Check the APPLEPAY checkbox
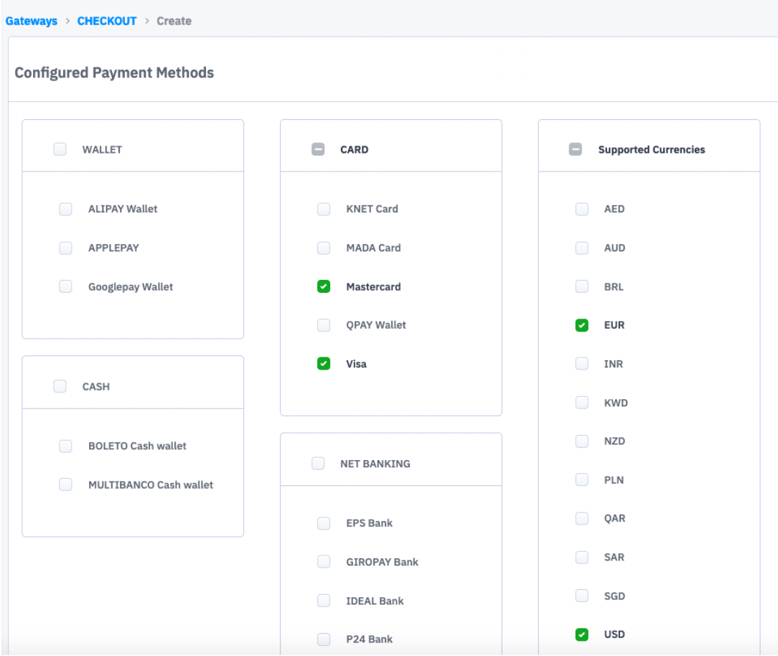The height and width of the screenshot is (656, 778). click(x=65, y=248)
